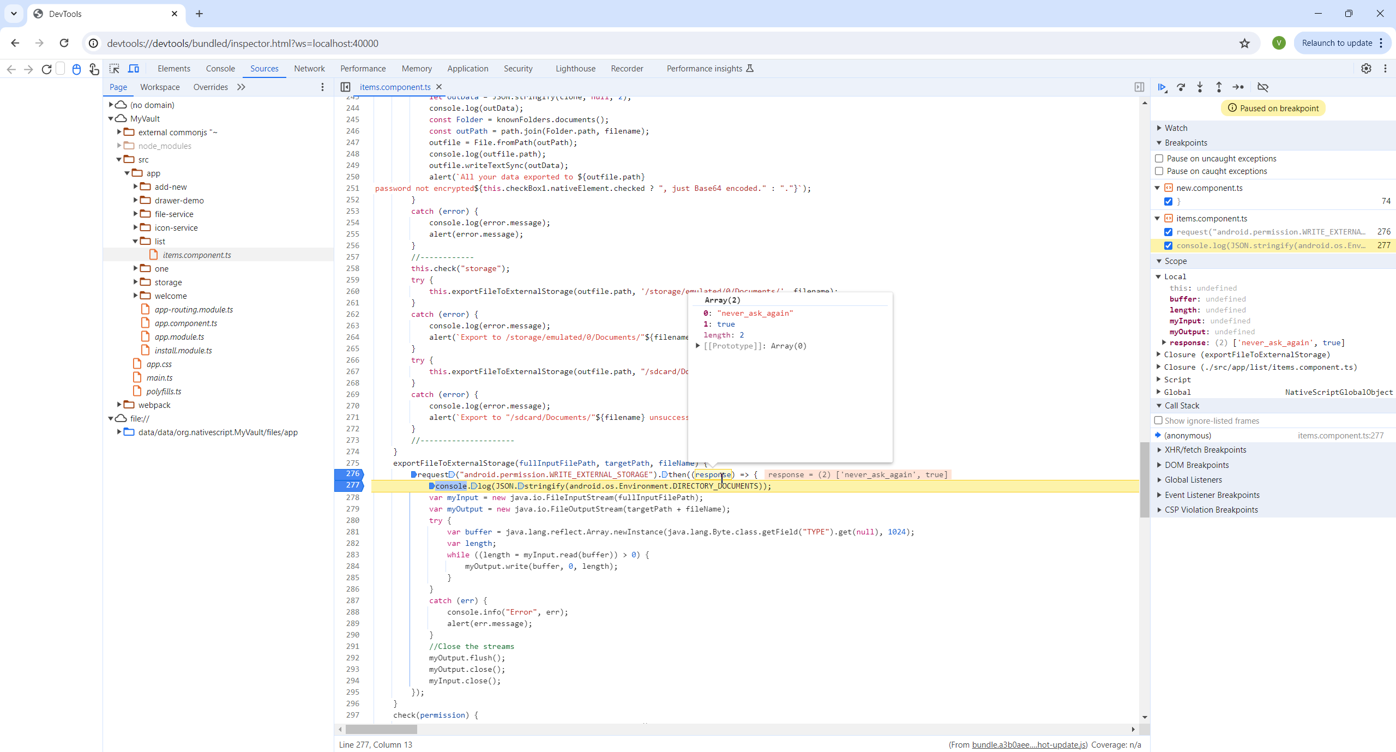1396x752 pixels.
Task: Open the Console tab
Action: [x=220, y=69]
